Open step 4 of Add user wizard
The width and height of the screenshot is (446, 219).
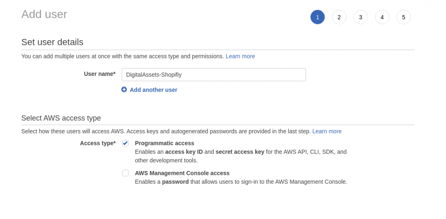382,17
